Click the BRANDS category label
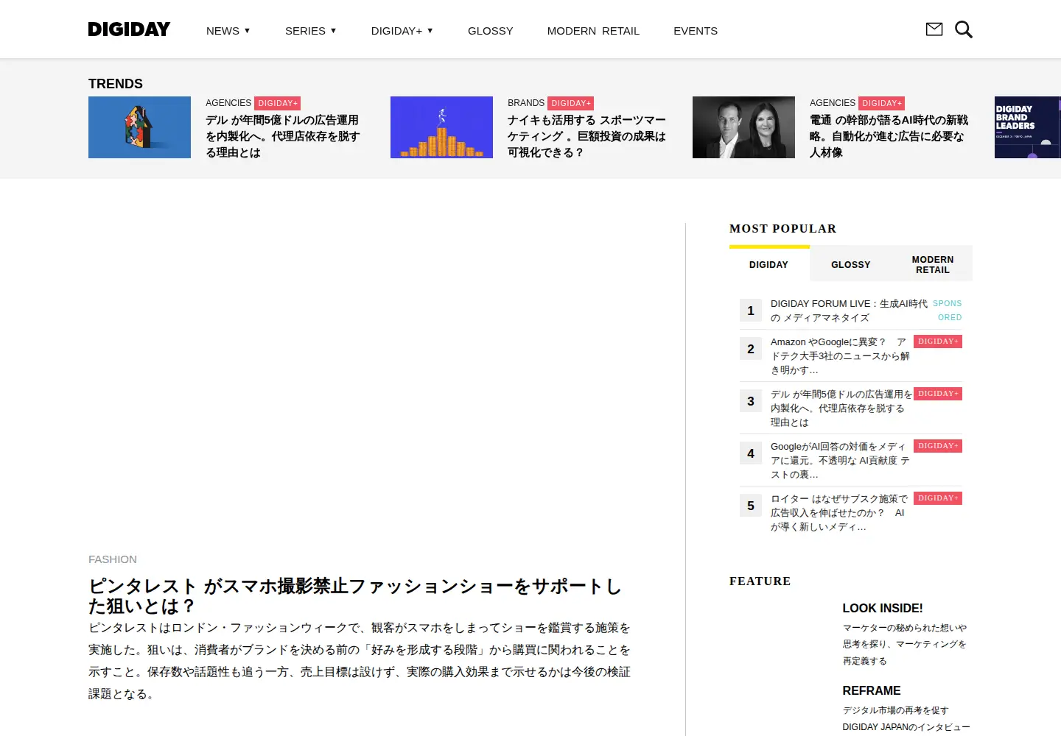 (x=526, y=103)
